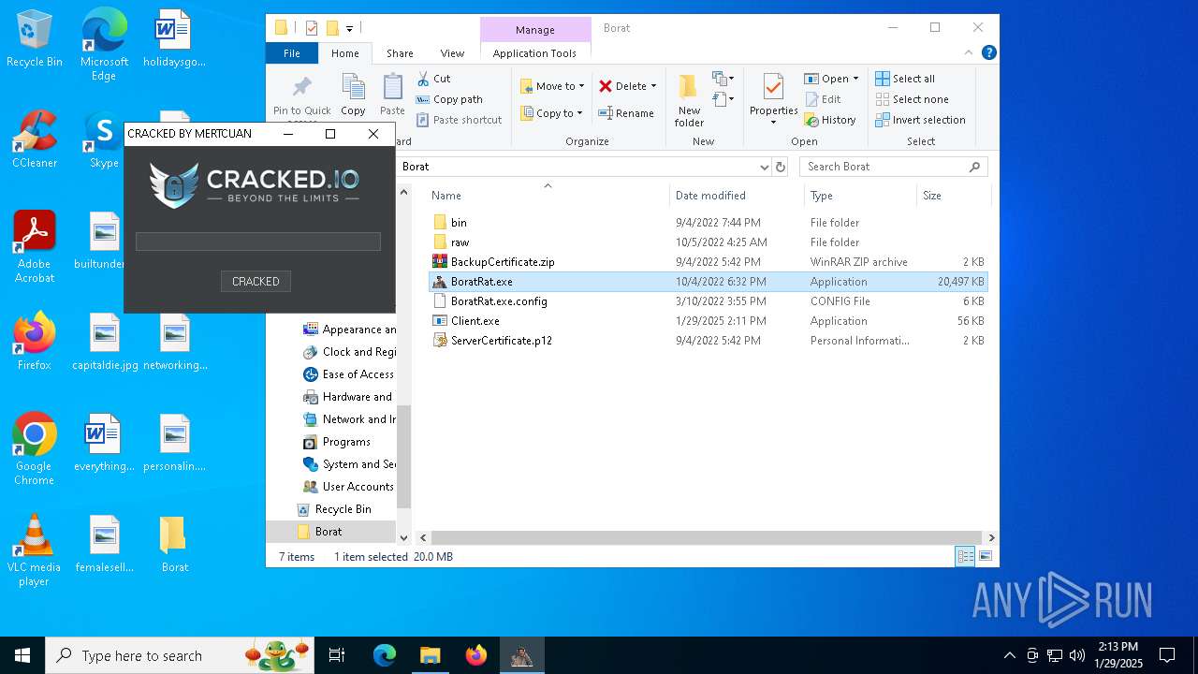Open Recycle Bin on the desktop
Image resolution: width=1198 pixels, height=674 pixels.
[35, 38]
